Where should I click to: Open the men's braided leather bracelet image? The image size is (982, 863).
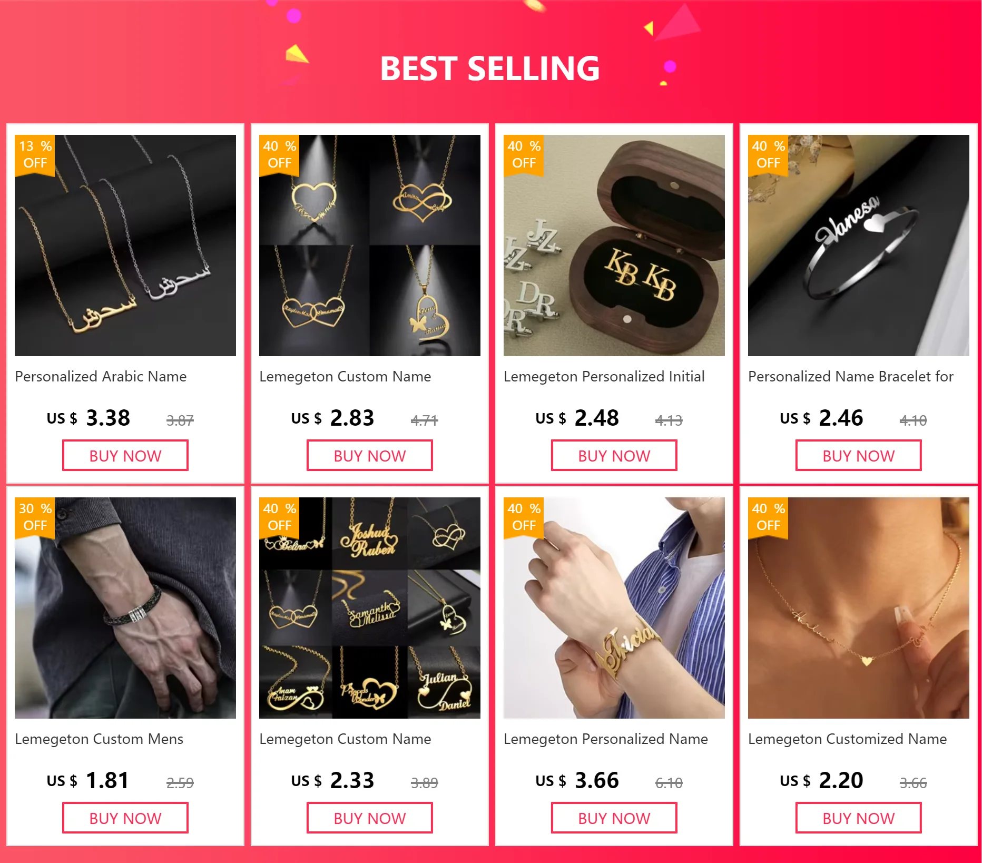click(x=125, y=608)
